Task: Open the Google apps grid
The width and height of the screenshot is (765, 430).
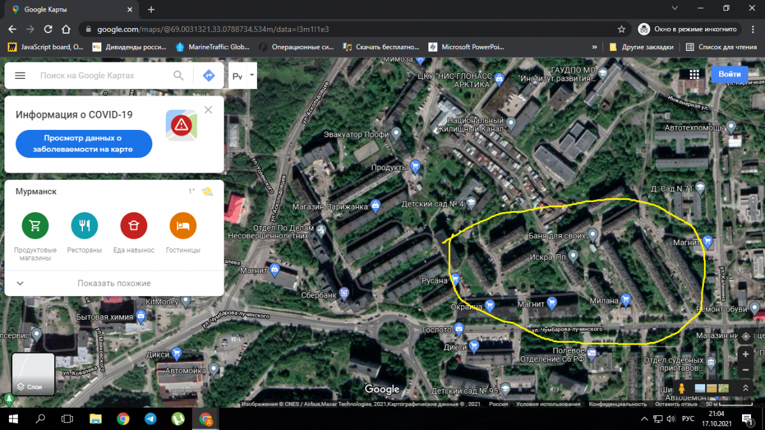Action: (694, 75)
